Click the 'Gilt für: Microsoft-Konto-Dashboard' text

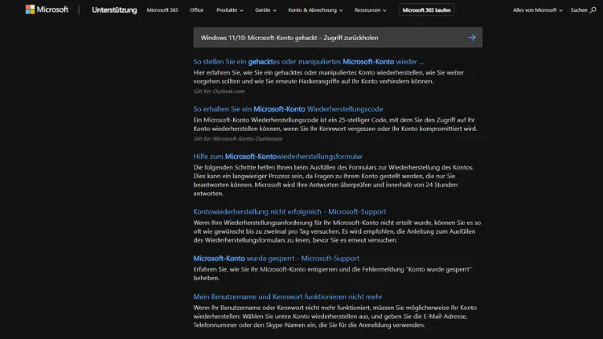238,139
